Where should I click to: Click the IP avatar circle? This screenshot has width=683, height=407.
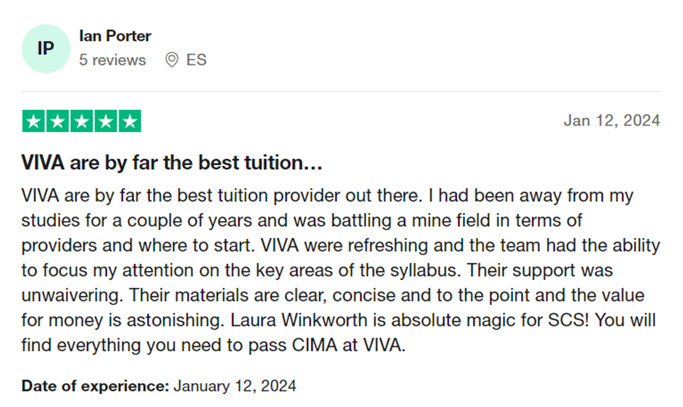pos(46,49)
